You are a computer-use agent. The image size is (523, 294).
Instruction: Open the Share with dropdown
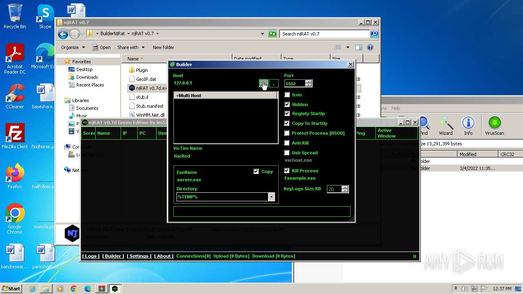(x=131, y=47)
